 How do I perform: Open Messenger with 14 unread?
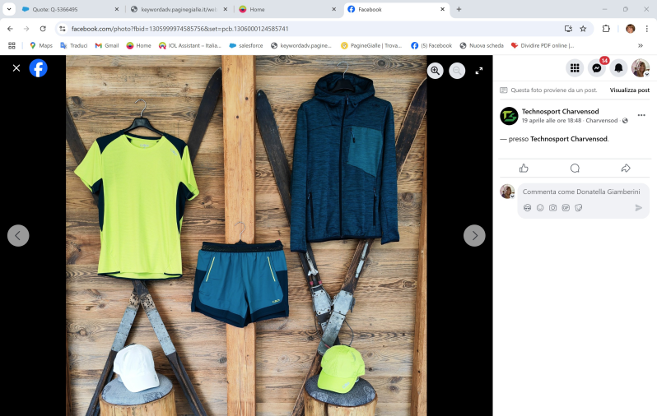click(597, 67)
